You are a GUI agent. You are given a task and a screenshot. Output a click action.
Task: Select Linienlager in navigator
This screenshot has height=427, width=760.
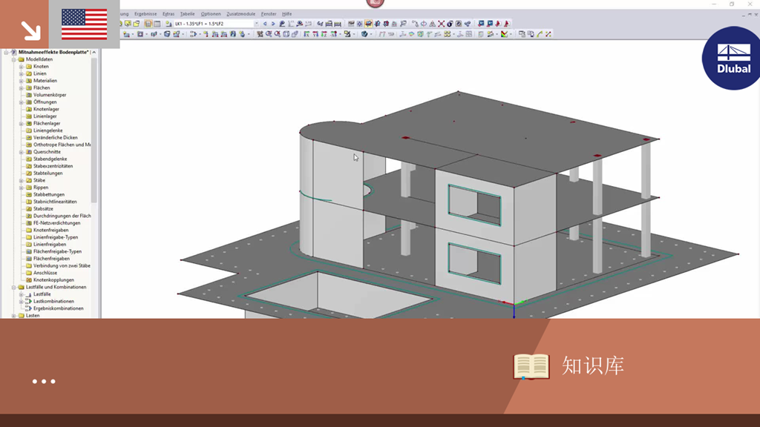45,116
